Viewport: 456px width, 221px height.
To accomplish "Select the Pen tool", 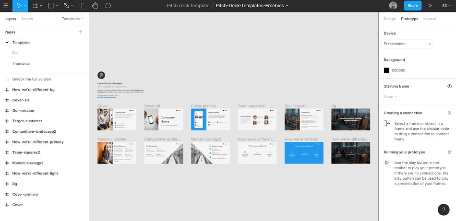I will pyautogui.click(x=67, y=6).
